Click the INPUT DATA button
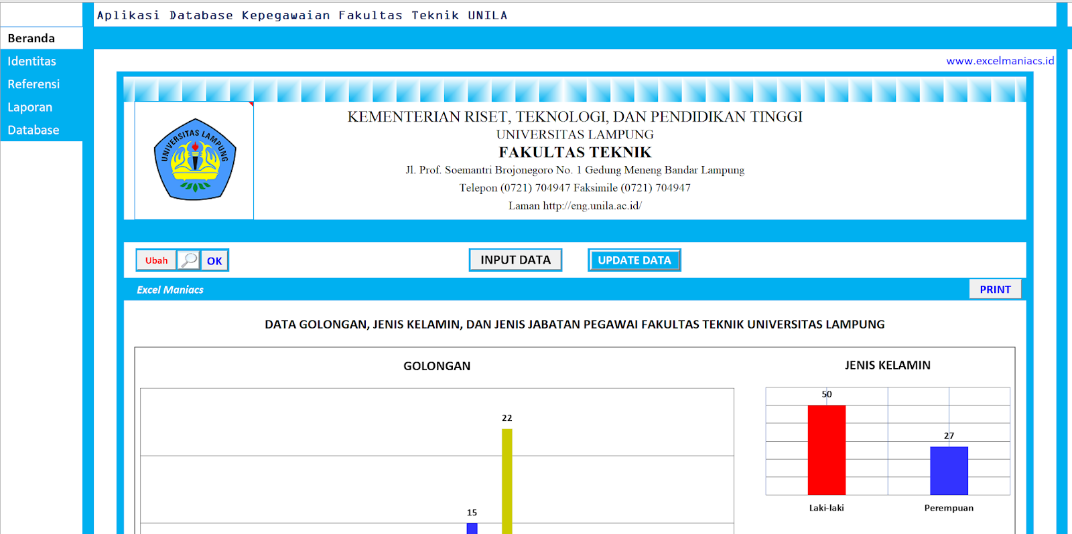This screenshot has width=1072, height=534. point(515,260)
